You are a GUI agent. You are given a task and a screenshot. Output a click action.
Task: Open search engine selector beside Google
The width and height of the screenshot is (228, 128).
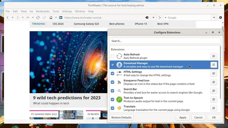[x=165, y=18]
